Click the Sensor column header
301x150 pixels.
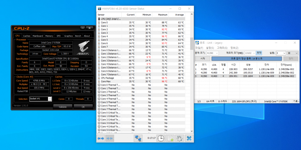(109, 15)
